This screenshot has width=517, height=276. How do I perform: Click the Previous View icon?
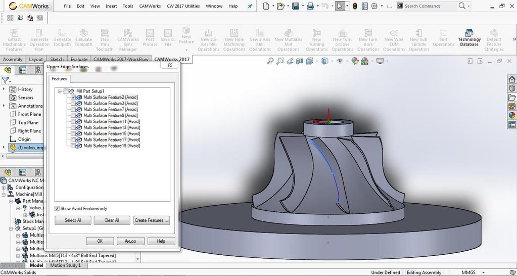290,61
